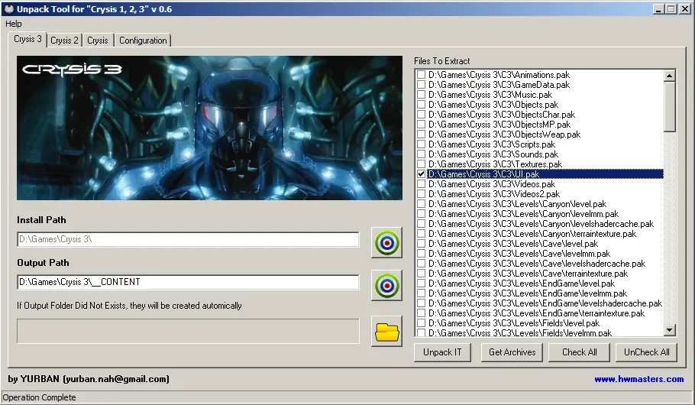Screen dimensions: 695x405
Task: Select the Fields\level.pak row
Action: click(x=514, y=323)
